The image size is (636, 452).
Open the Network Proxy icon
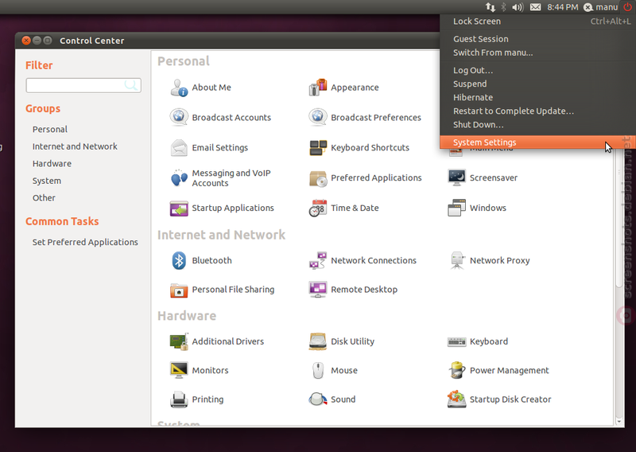tap(456, 261)
